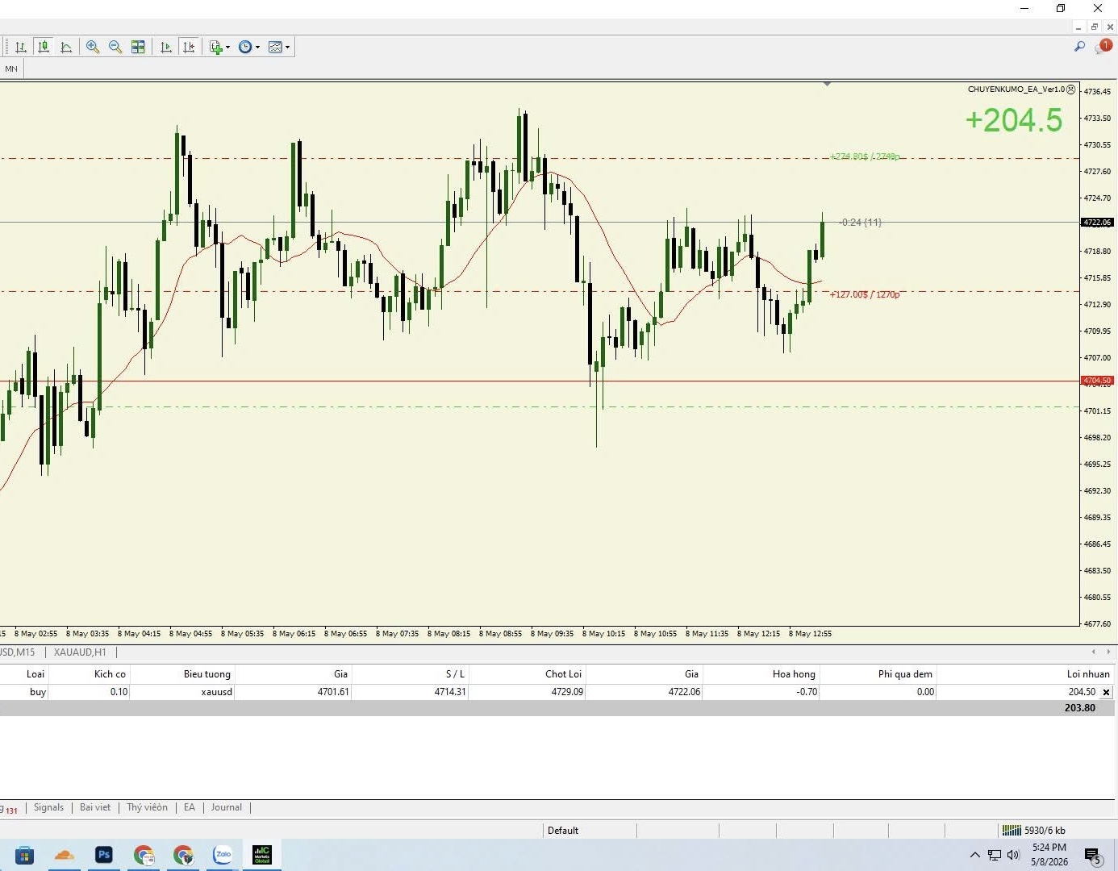Select the Chot Loi value 4729.09
This screenshot has width=1118, height=871.
tap(567, 692)
